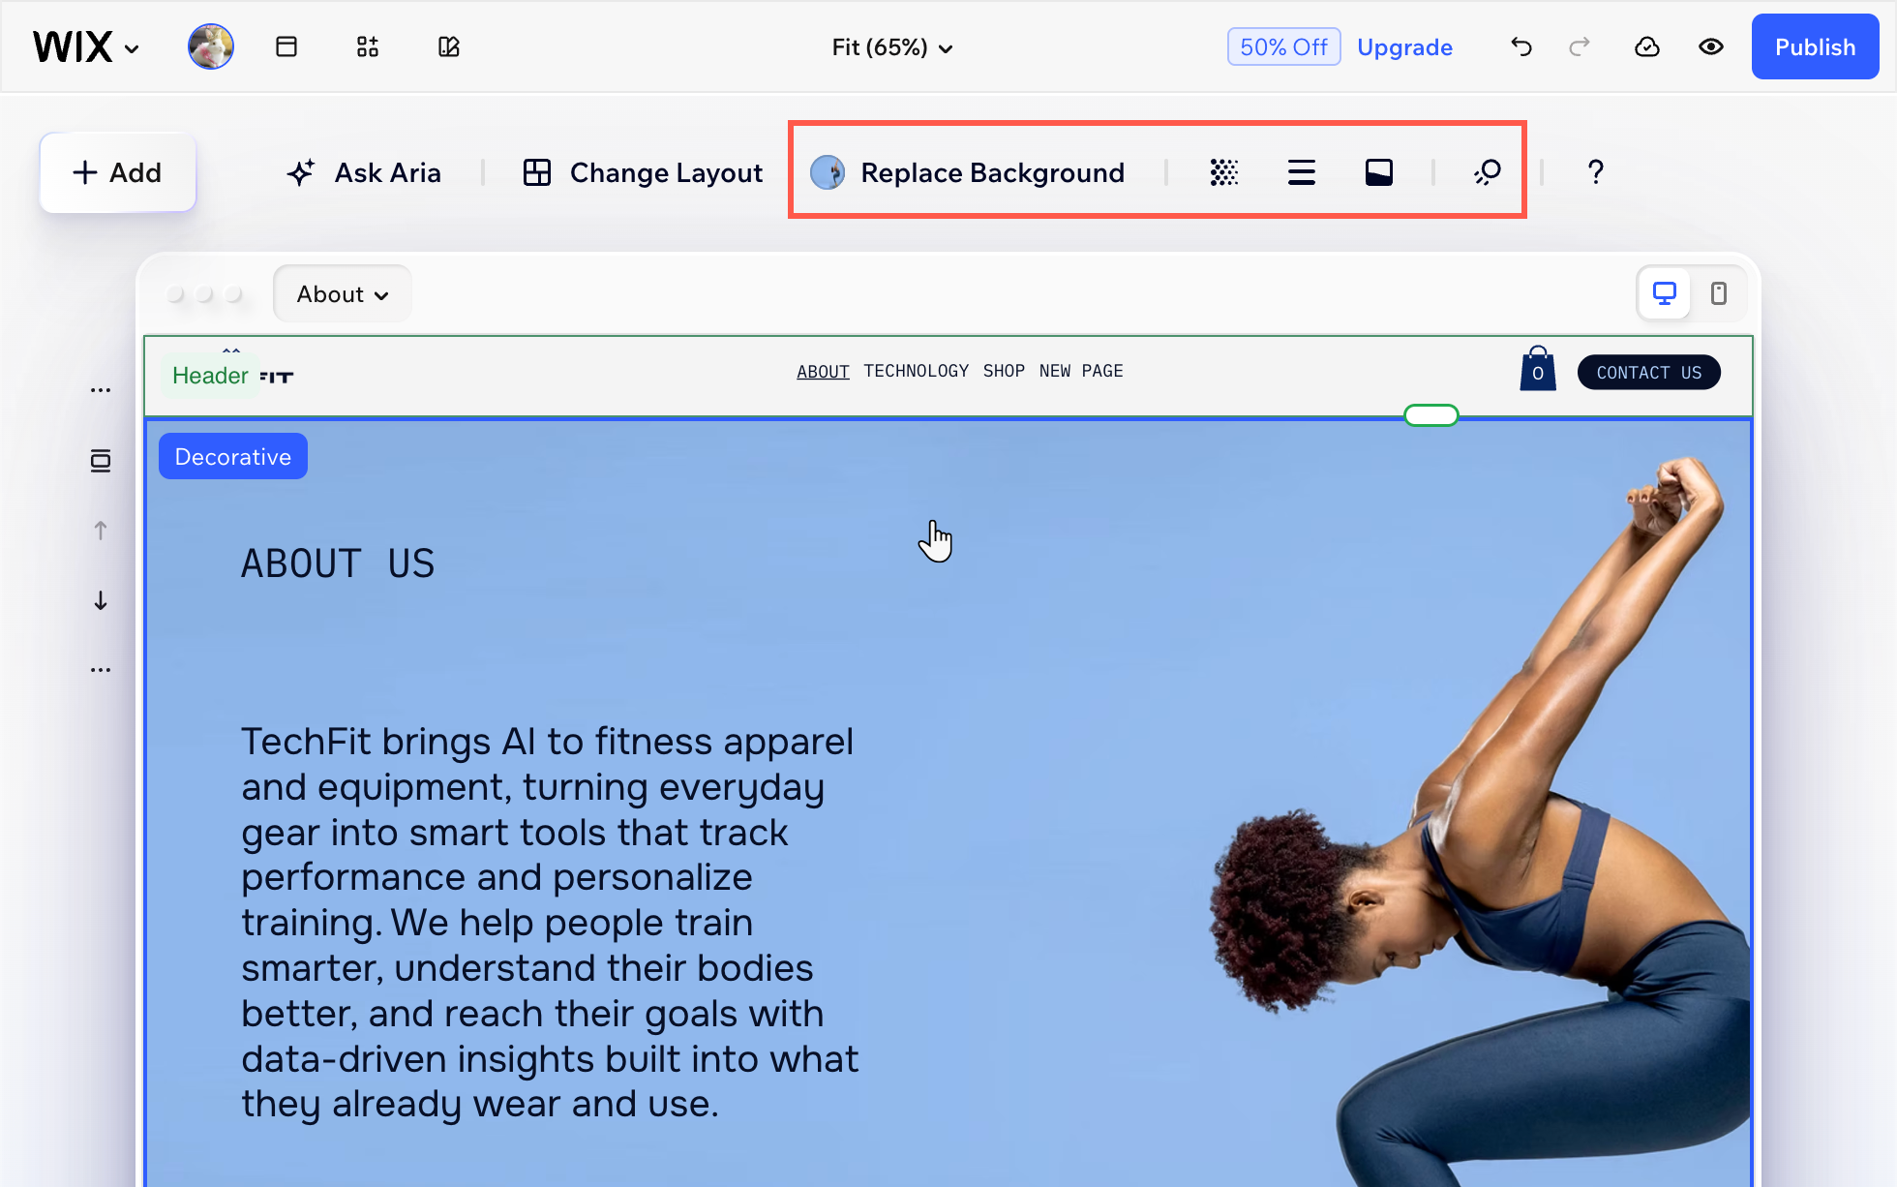The image size is (1897, 1187).
Task: Expand the About page selector dropdown
Action: pyautogui.click(x=343, y=294)
